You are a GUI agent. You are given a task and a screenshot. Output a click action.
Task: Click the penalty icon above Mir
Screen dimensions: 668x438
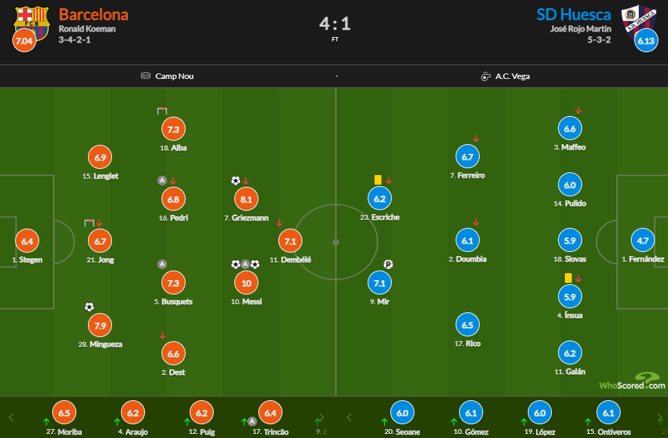[x=388, y=264]
